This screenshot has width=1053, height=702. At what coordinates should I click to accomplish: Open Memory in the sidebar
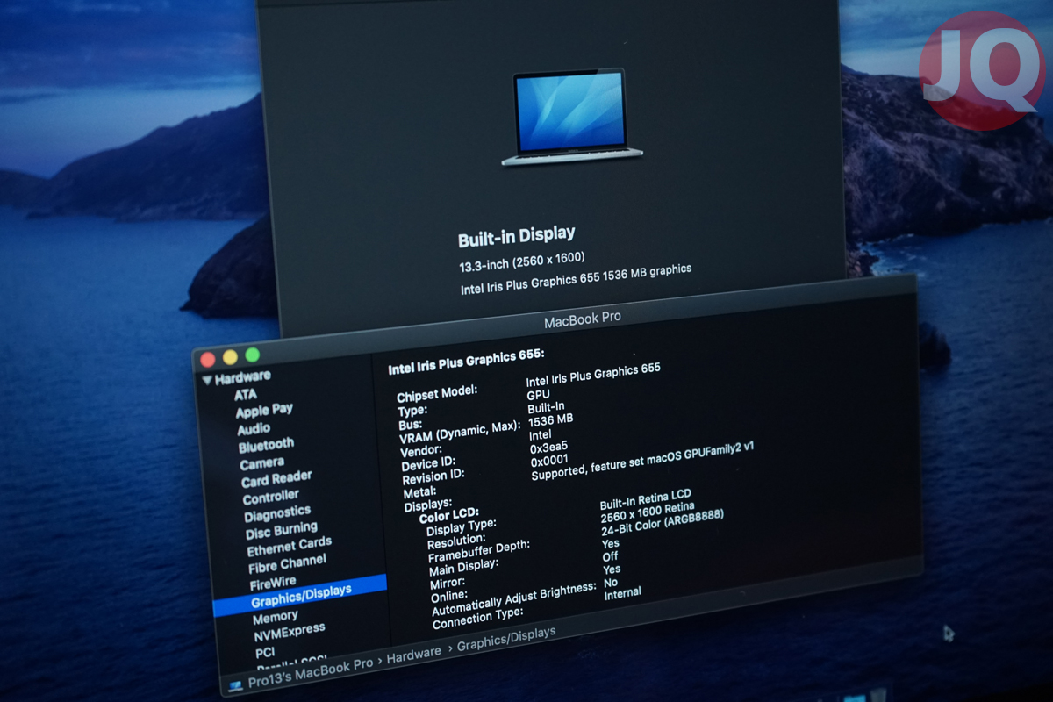[x=276, y=617]
